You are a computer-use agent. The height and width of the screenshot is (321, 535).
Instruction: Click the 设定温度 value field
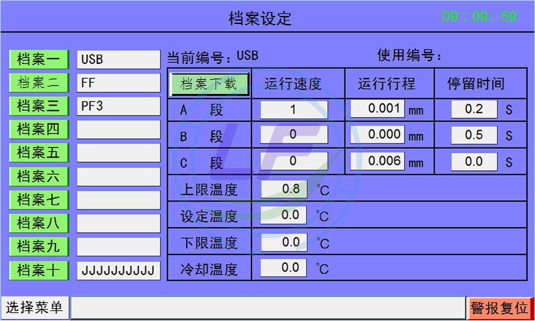click(284, 216)
